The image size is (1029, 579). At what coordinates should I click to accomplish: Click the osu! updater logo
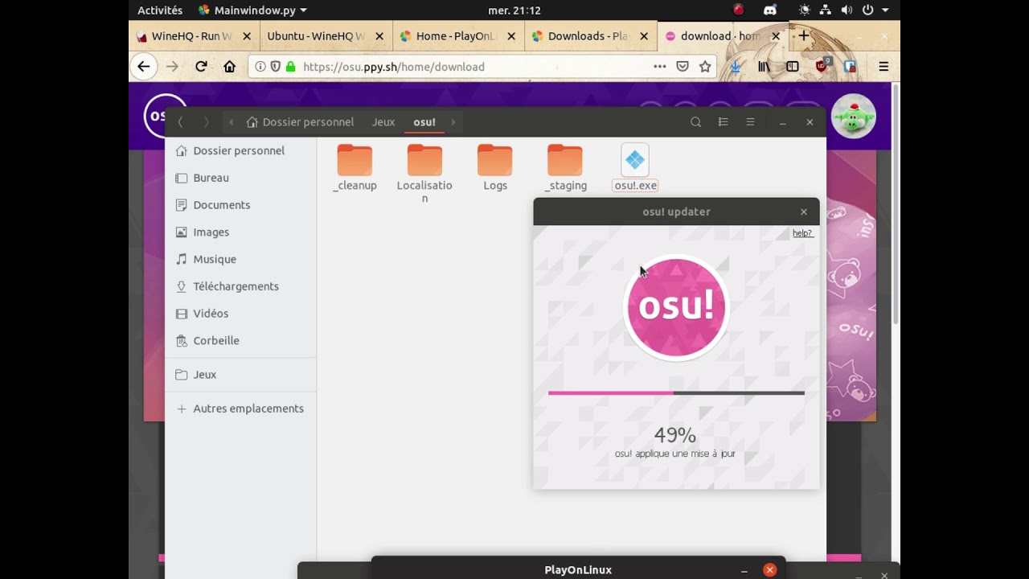pos(675,307)
